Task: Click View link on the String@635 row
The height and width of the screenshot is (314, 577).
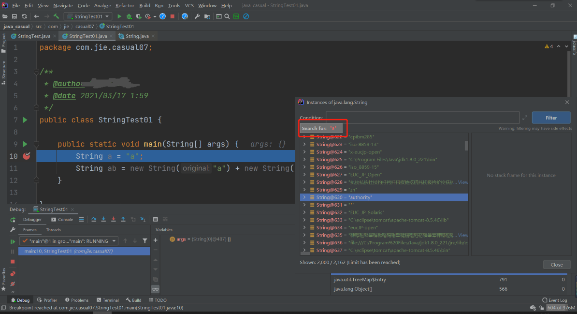Action: pyautogui.click(x=463, y=235)
